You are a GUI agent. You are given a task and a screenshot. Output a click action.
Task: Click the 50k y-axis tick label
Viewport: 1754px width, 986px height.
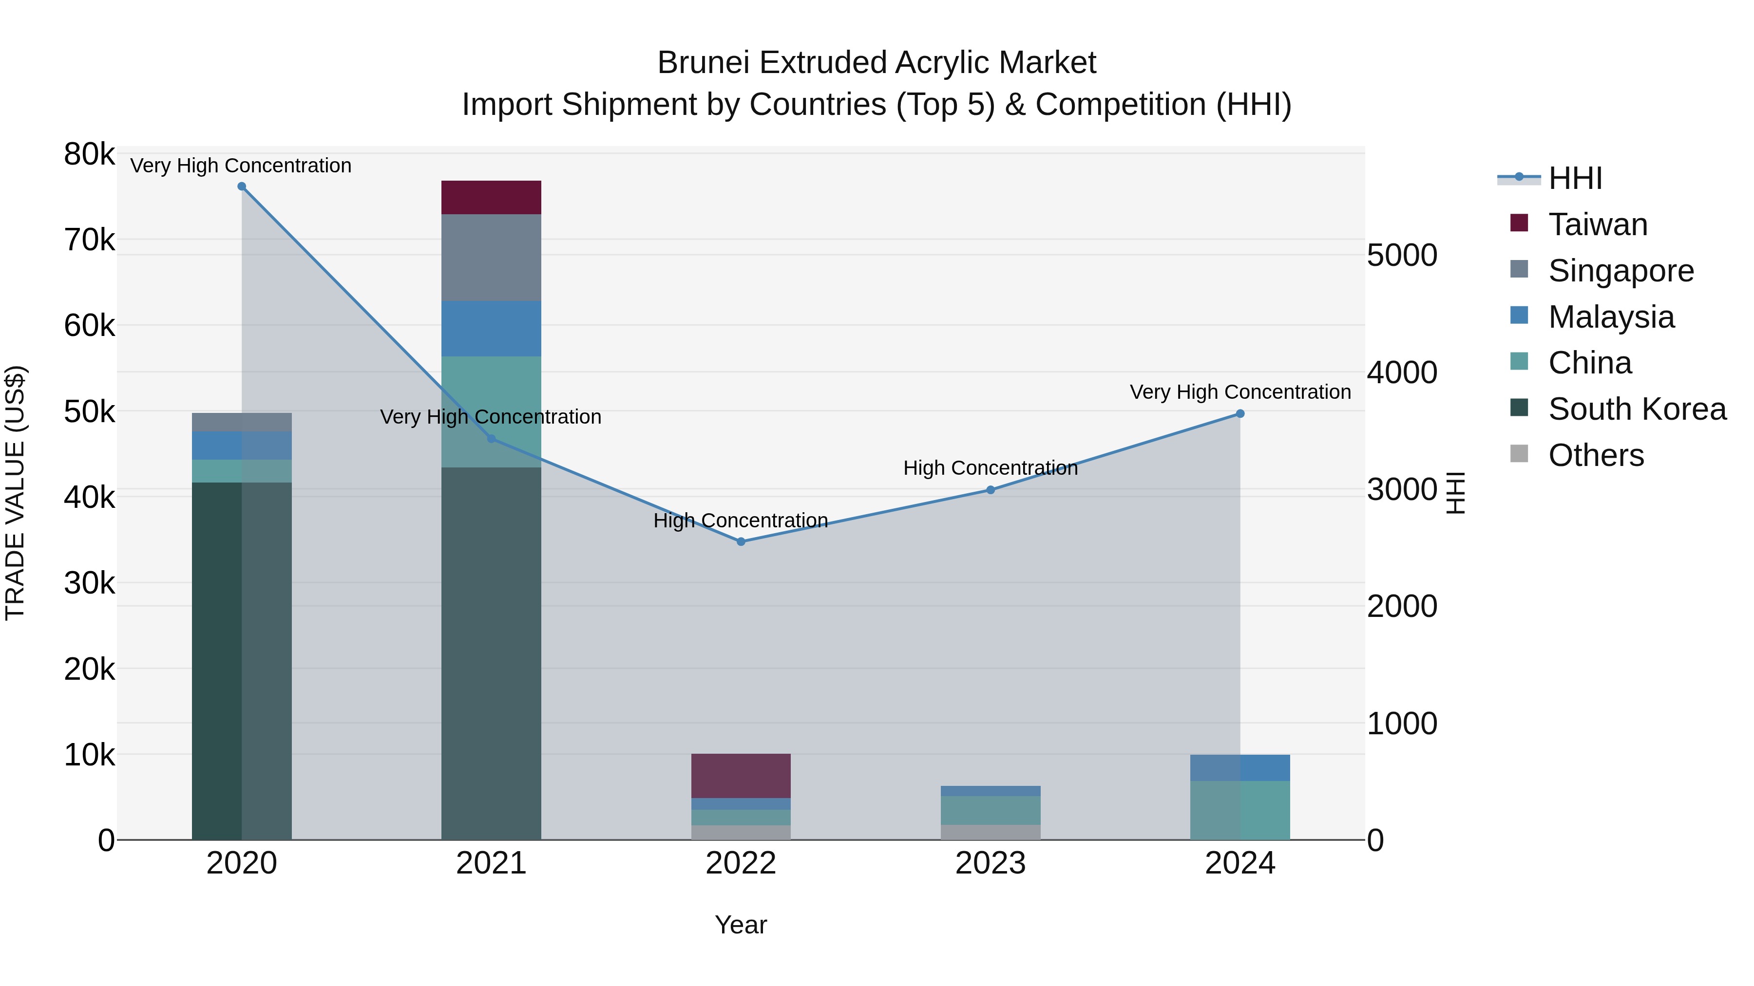[x=90, y=411]
